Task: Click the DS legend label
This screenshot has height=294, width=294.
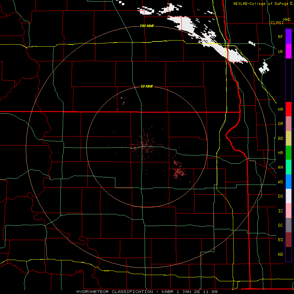Action: [280, 196]
